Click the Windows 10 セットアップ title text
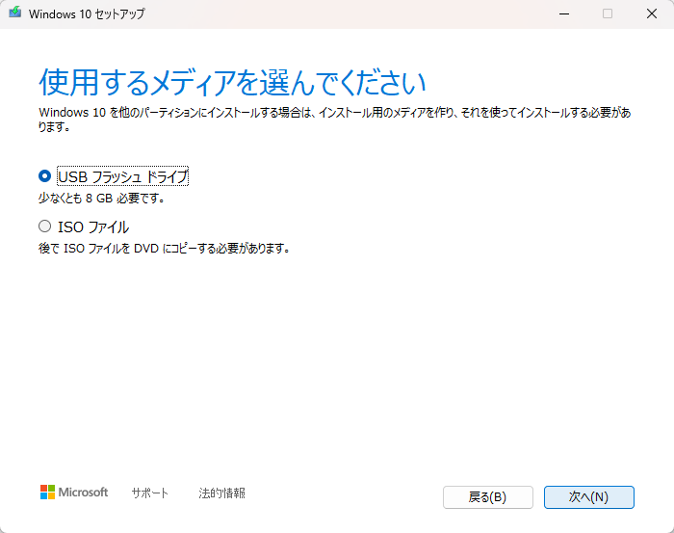 click(x=87, y=13)
